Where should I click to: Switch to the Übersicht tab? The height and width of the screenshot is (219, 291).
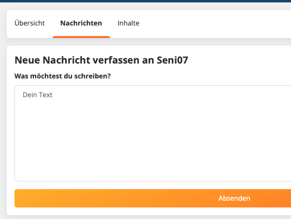pyautogui.click(x=29, y=23)
